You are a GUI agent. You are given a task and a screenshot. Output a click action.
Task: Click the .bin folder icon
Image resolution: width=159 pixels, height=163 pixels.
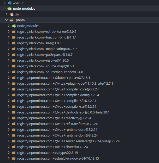click(12, 14)
